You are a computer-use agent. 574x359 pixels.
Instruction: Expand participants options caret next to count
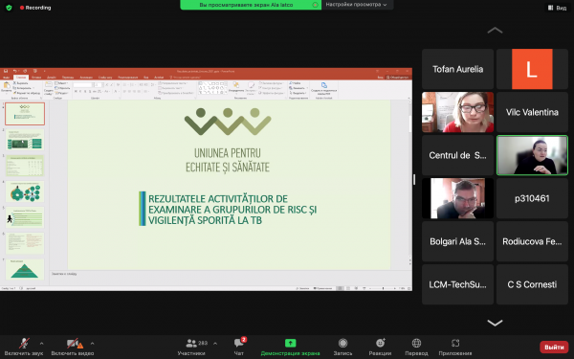(215, 344)
